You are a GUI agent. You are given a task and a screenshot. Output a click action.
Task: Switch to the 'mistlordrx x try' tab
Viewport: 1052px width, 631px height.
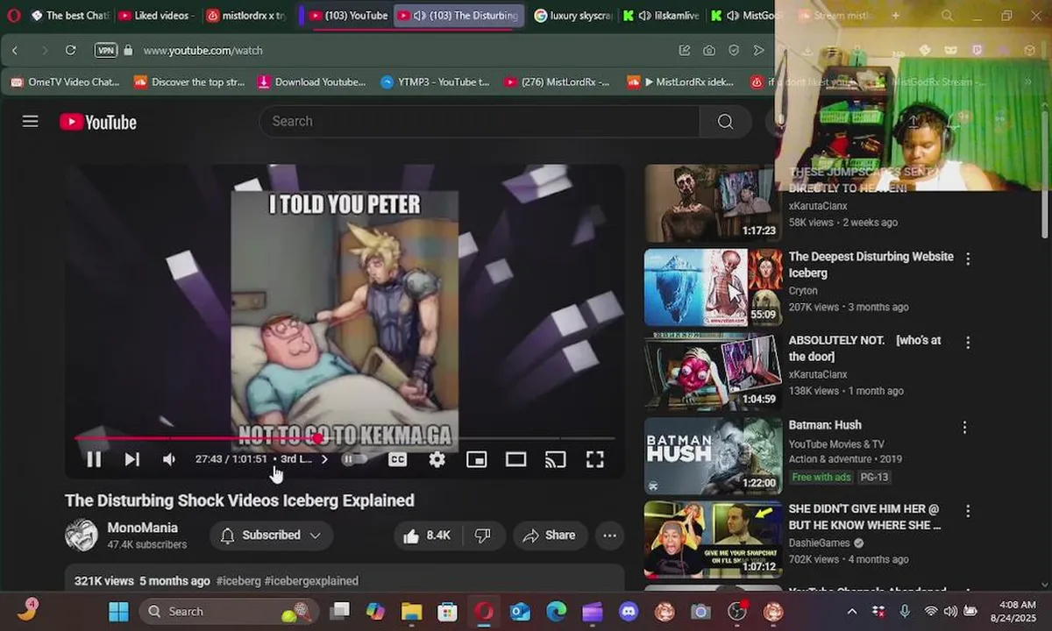click(245, 15)
